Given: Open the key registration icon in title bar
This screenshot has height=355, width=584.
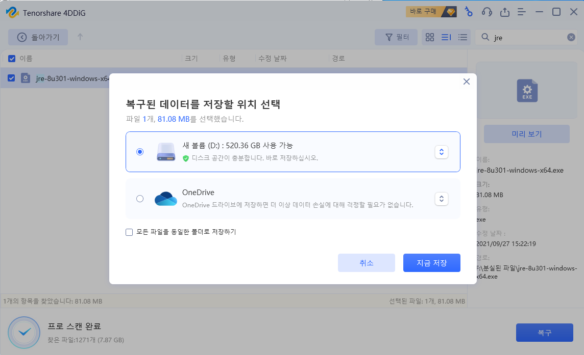Looking at the screenshot, I should [x=469, y=12].
